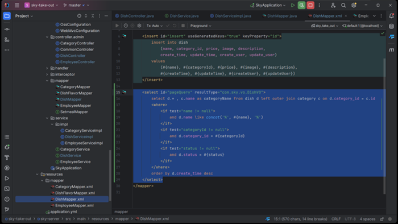Click the inspection checkmark in the editor corner
This screenshot has height=224, width=398.
(382, 33)
